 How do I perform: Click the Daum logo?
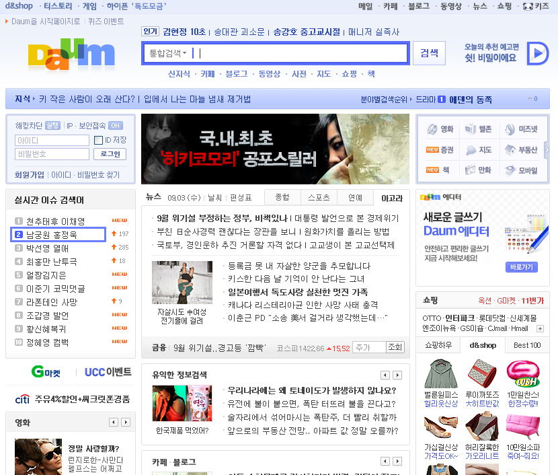[71, 54]
